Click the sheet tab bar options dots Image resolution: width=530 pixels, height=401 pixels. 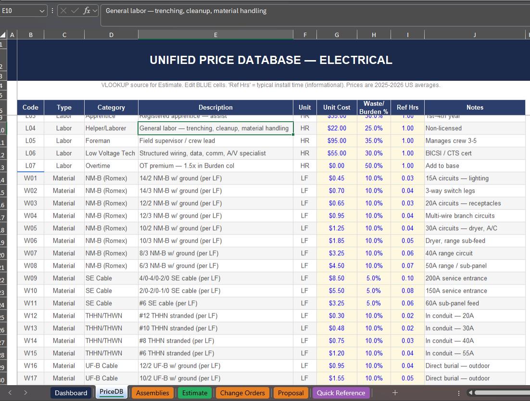coord(459,393)
